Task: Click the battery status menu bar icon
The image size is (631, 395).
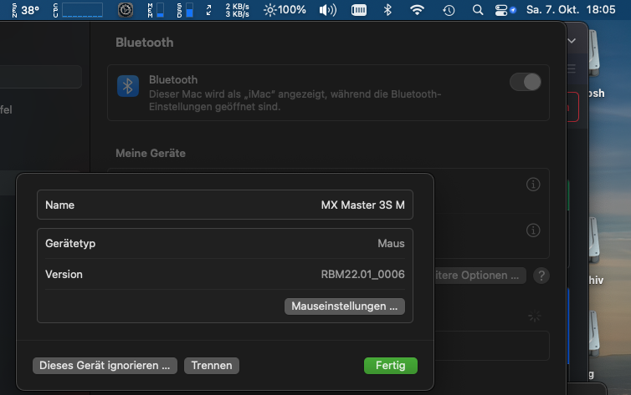Action: click(x=359, y=10)
